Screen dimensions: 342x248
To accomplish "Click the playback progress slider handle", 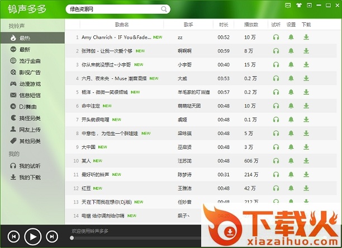I will pos(72,238).
